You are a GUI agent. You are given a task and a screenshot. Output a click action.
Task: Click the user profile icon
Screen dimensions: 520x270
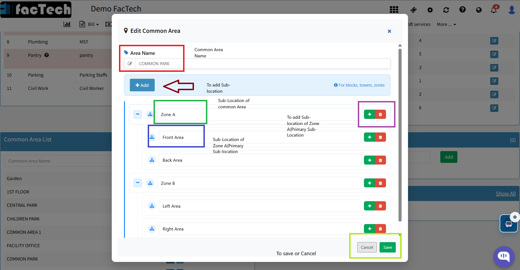512,10
